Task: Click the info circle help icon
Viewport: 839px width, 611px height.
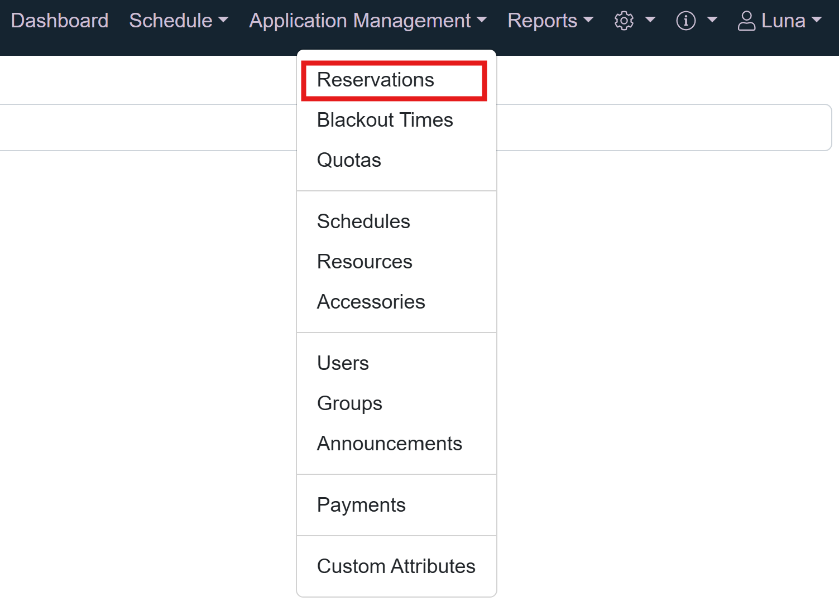Action: pyautogui.click(x=685, y=21)
